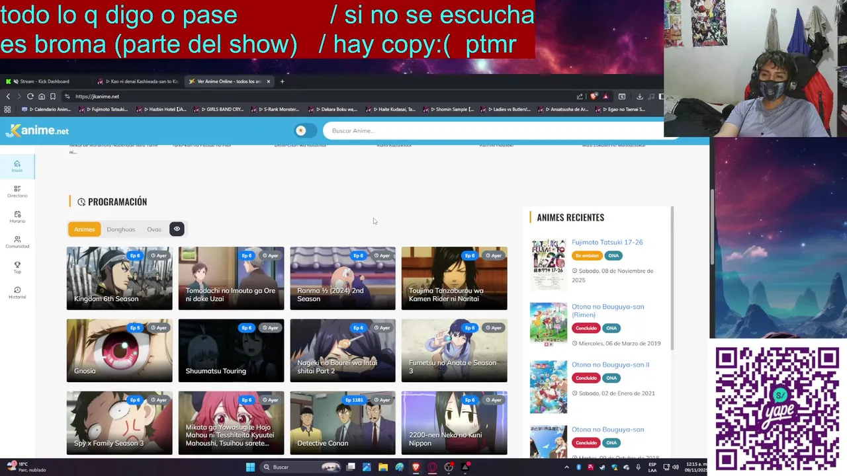Open the S-Rank Monster bookmark
The height and width of the screenshot is (476, 847).
click(277, 109)
